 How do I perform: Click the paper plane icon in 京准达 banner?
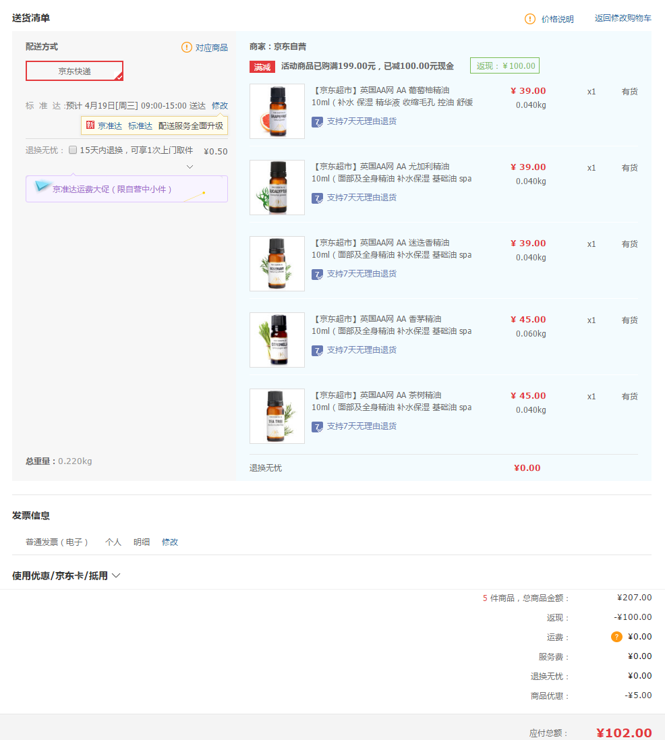(x=43, y=187)
